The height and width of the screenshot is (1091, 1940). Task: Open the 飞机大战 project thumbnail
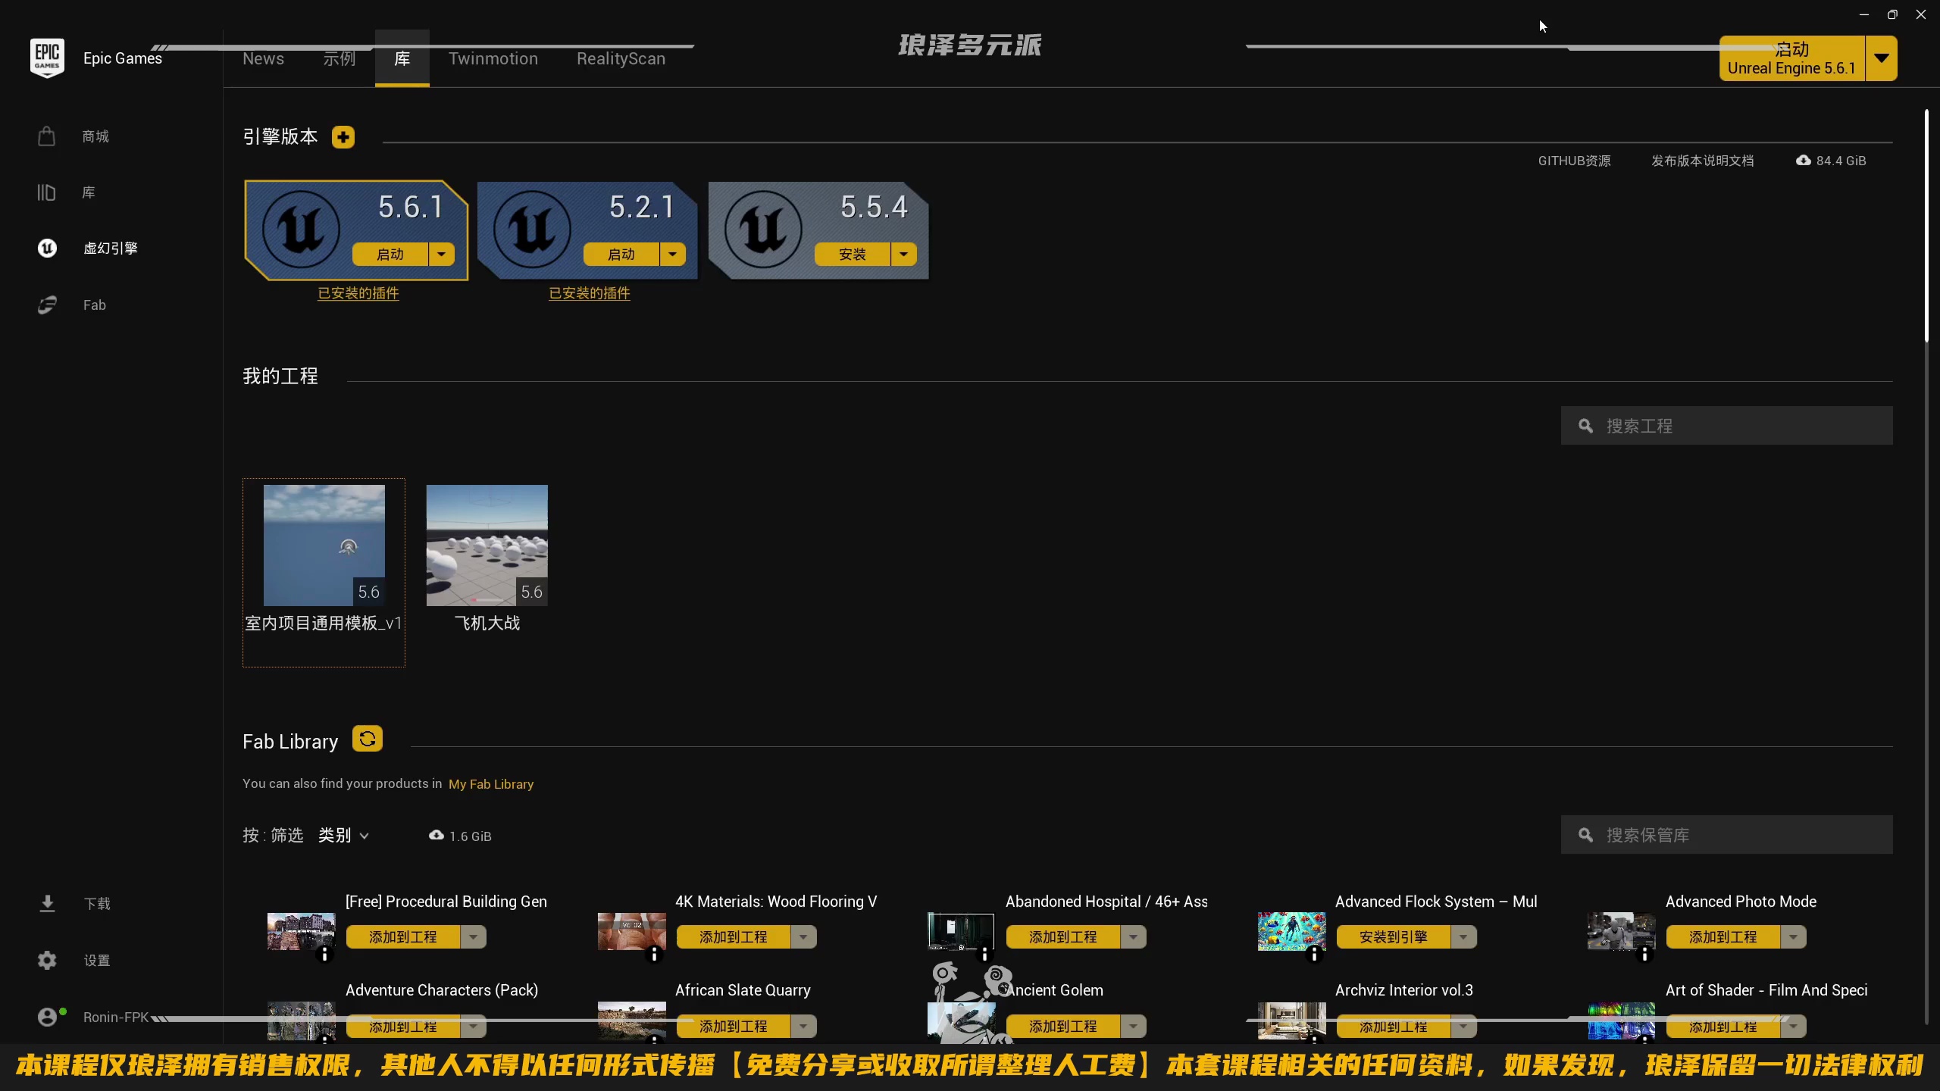pyautogui.click(x=487, y=545)
